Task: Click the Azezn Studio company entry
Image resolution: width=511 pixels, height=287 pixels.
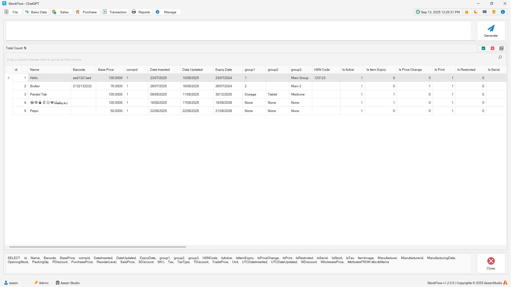Action: [68, 283]
